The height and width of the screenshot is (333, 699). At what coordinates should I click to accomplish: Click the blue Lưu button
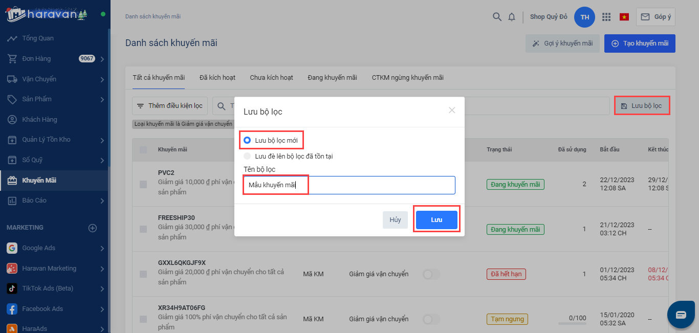[436, 219]
